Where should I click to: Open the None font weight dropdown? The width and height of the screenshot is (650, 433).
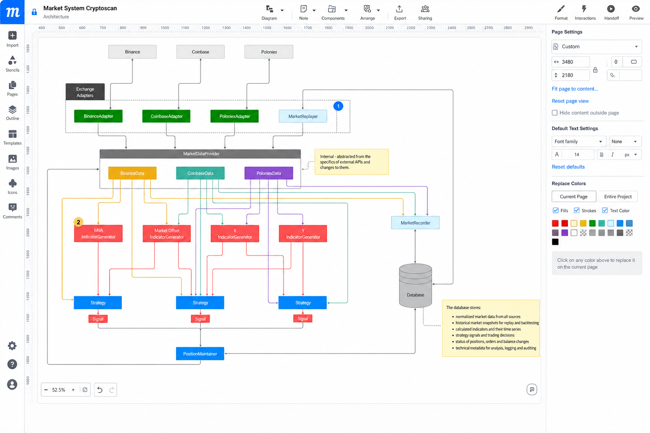coord(625,142)
